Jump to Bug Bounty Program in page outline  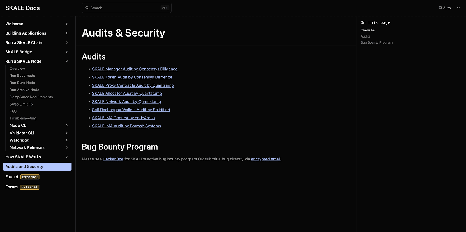click(x=376, y=42)
